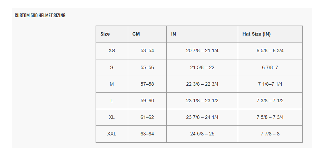Click the 6 7/8–7 hat size cell
The height and width of the screenshot is (161, 323).
click(270, 67)
